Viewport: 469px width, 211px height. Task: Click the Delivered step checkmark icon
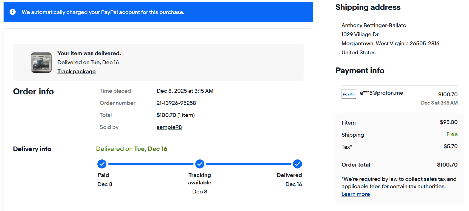tap(297, 164)
